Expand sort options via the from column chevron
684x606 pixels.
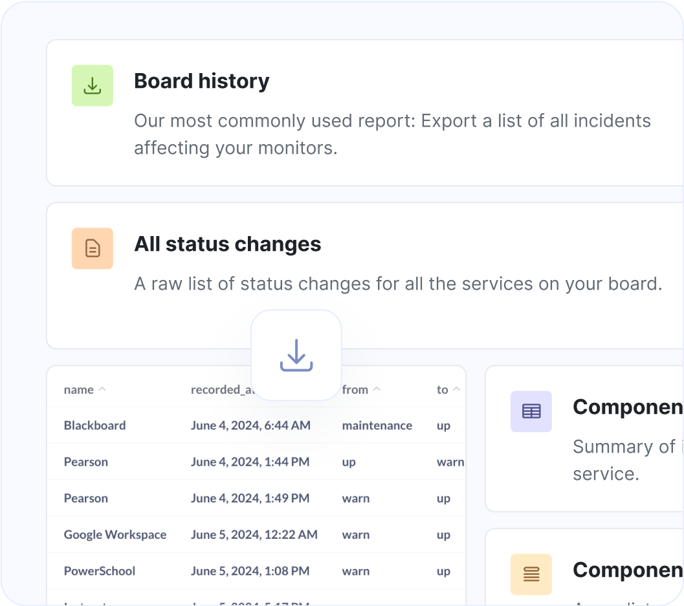(x=377, y=389)
